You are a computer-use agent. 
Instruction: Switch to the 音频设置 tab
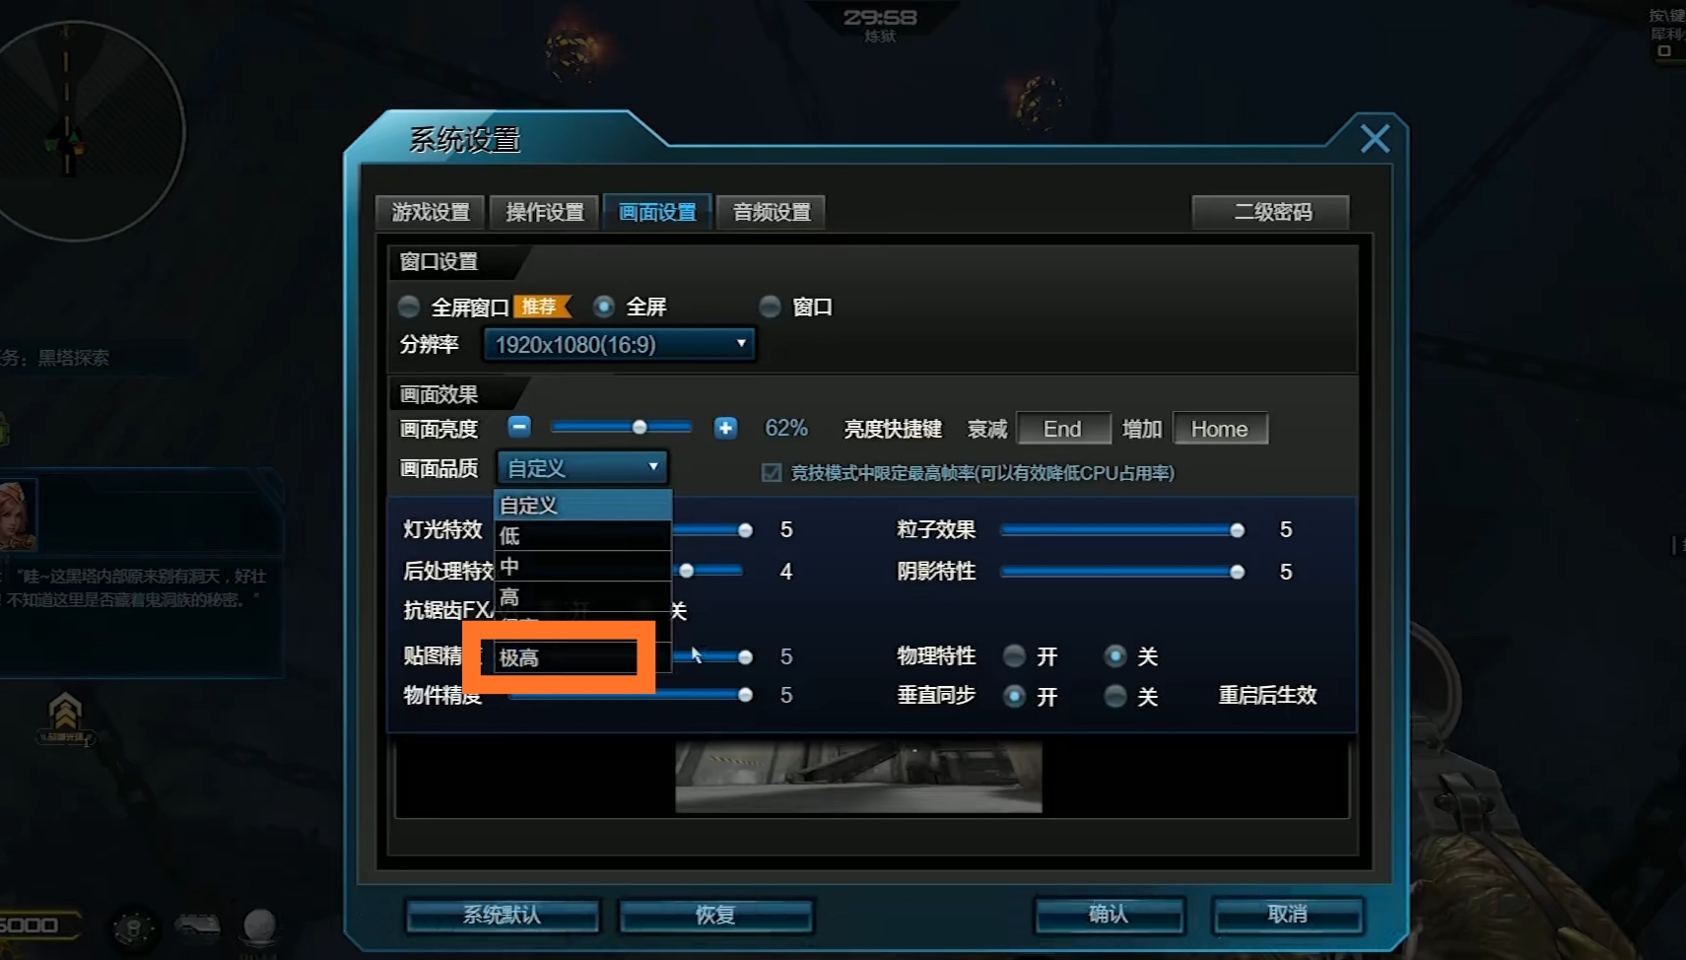point(772,212)
